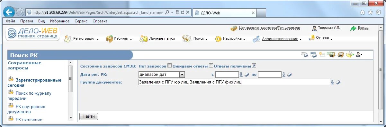Click the Выход green arrow icon
The image size is (386, 127).
(x=353, y=28)
